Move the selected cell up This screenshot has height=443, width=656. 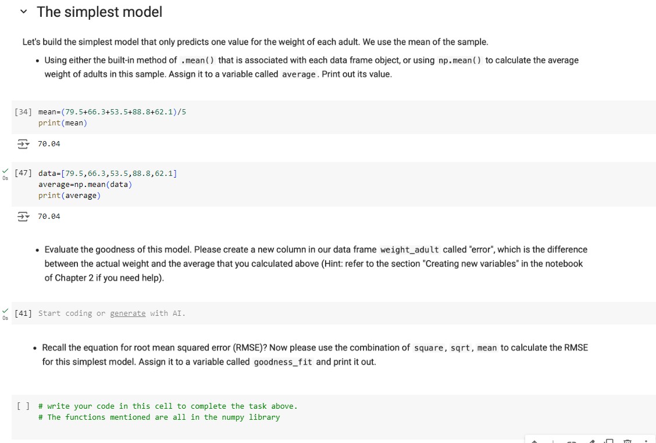(x=534, y=440)
